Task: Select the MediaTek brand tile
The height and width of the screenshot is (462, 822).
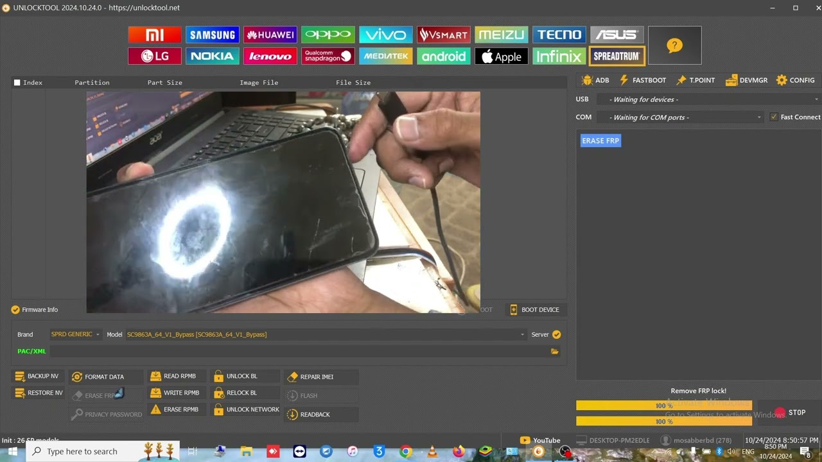Action: (x=386, y=56)
